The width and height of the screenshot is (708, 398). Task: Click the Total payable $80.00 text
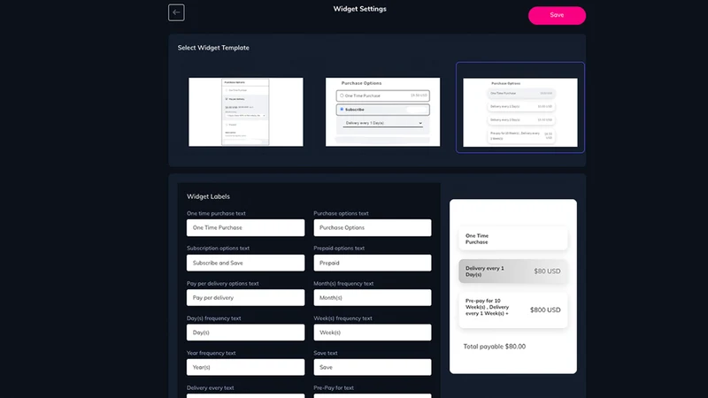(x=494, y=347)
